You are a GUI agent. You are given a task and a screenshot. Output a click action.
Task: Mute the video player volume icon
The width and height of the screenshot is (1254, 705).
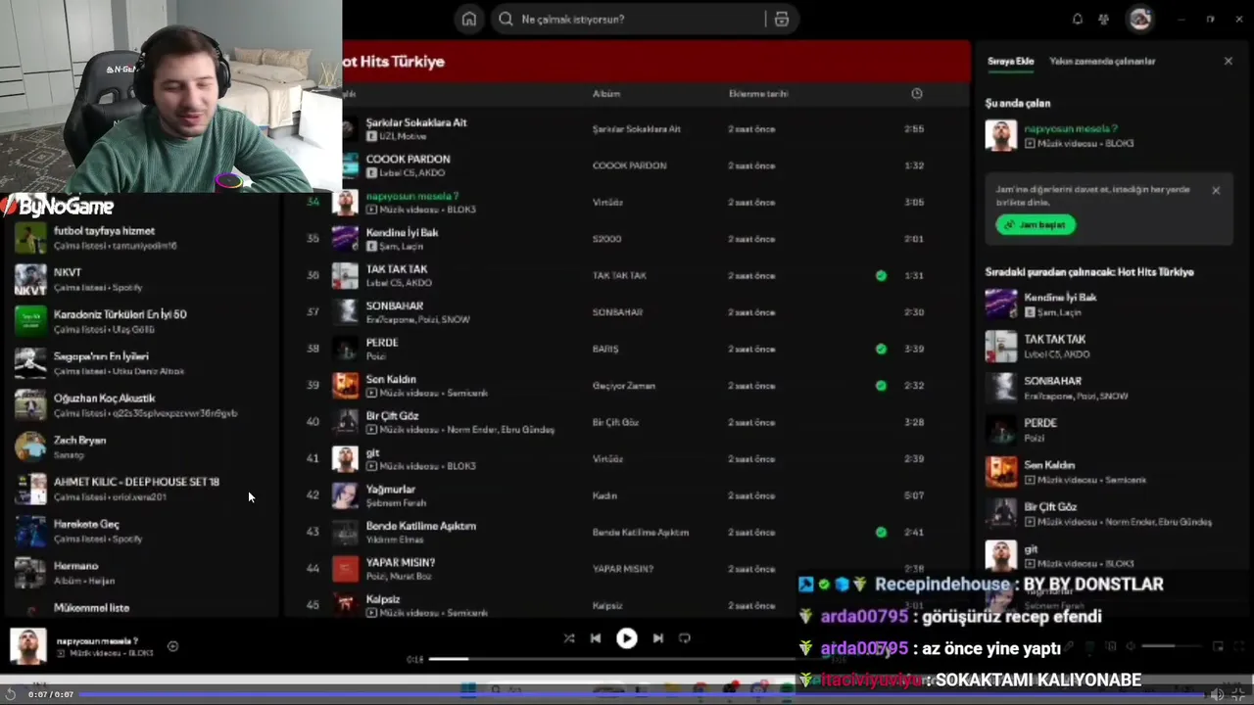(1217, 694)
